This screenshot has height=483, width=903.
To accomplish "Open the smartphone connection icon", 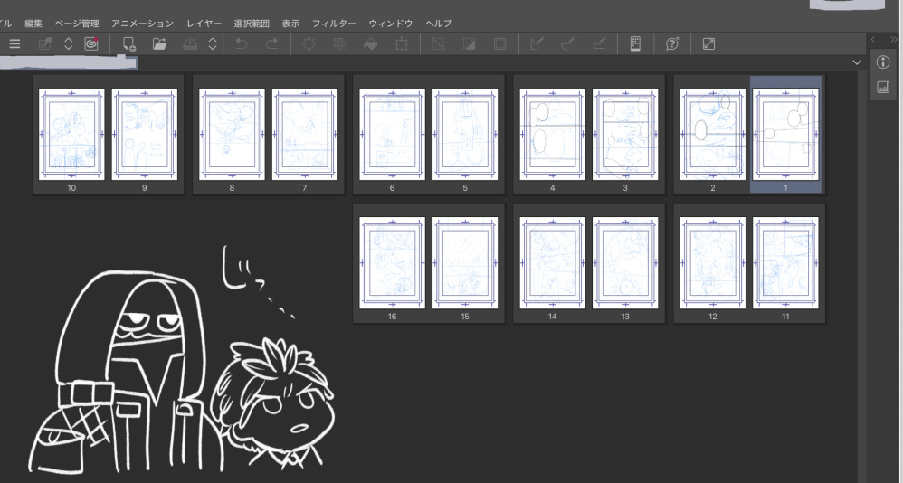I will point(635,43).
